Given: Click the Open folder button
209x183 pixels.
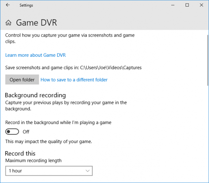Looking at the screenshot, I should coord(22,79).
